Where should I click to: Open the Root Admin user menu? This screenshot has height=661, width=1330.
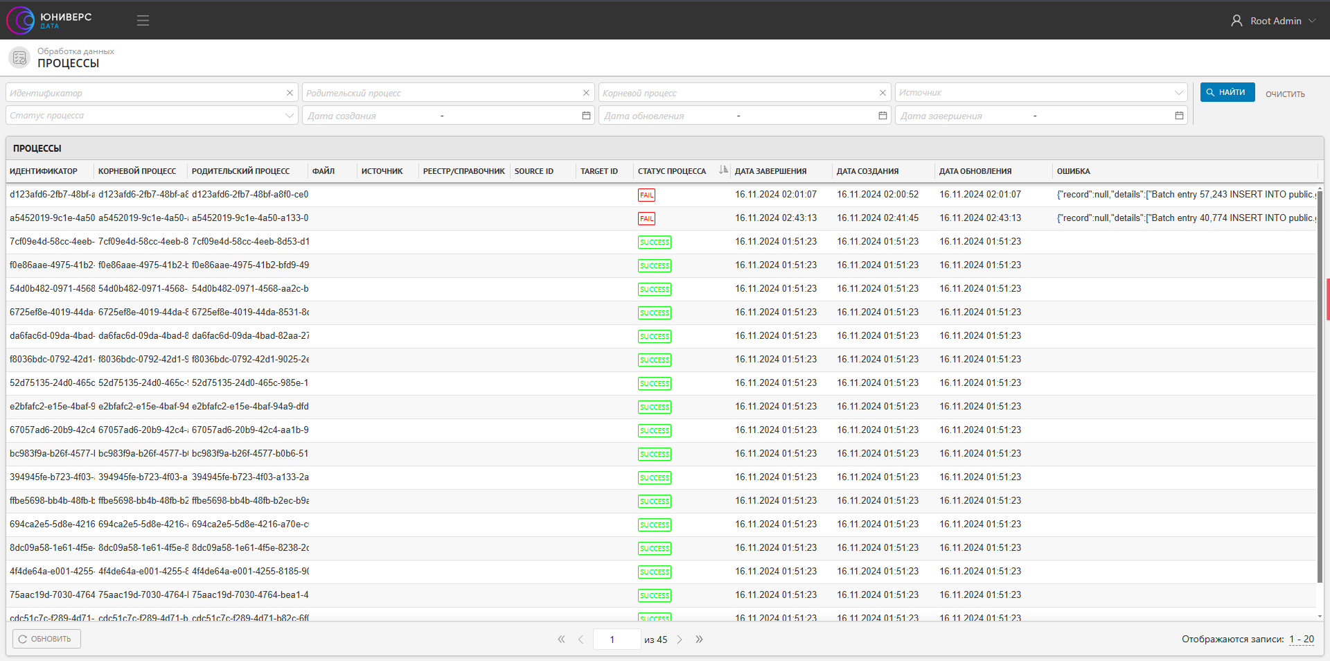[1273, 21]
